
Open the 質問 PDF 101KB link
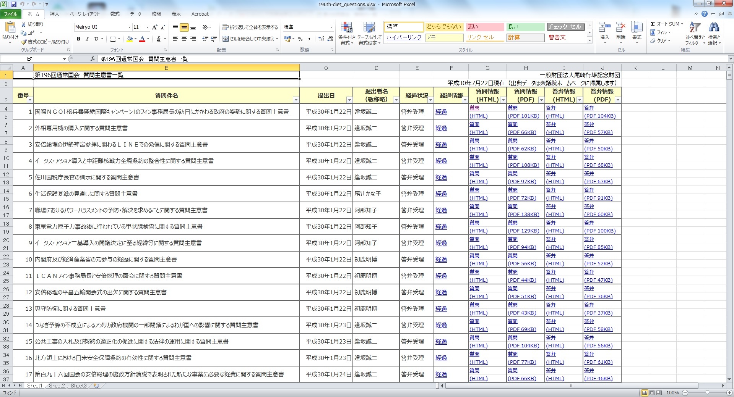pyautogui.click(x=523, y=116)
